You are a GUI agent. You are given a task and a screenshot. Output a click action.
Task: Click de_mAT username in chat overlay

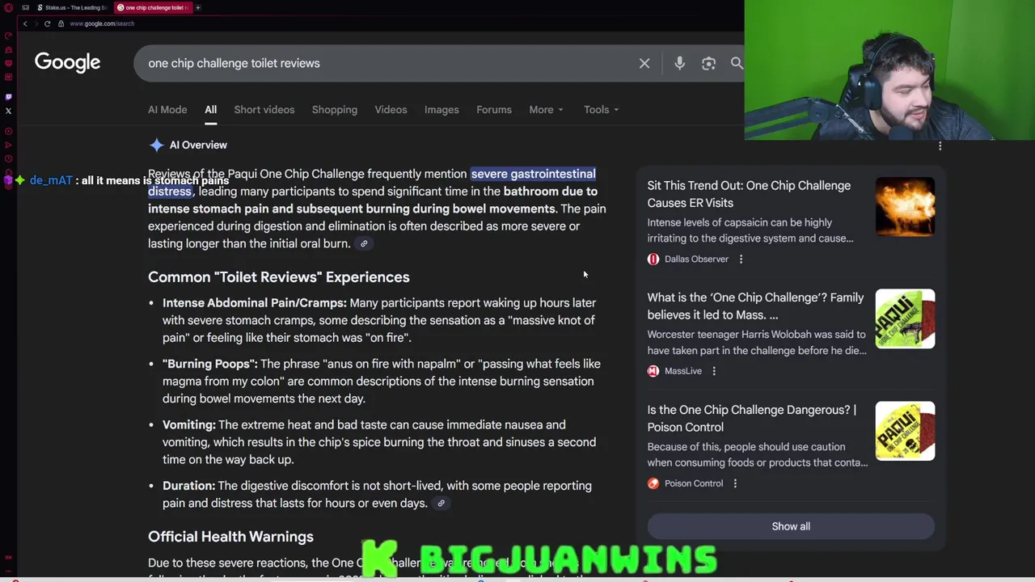pyautogui.click(x=51, y=180)
